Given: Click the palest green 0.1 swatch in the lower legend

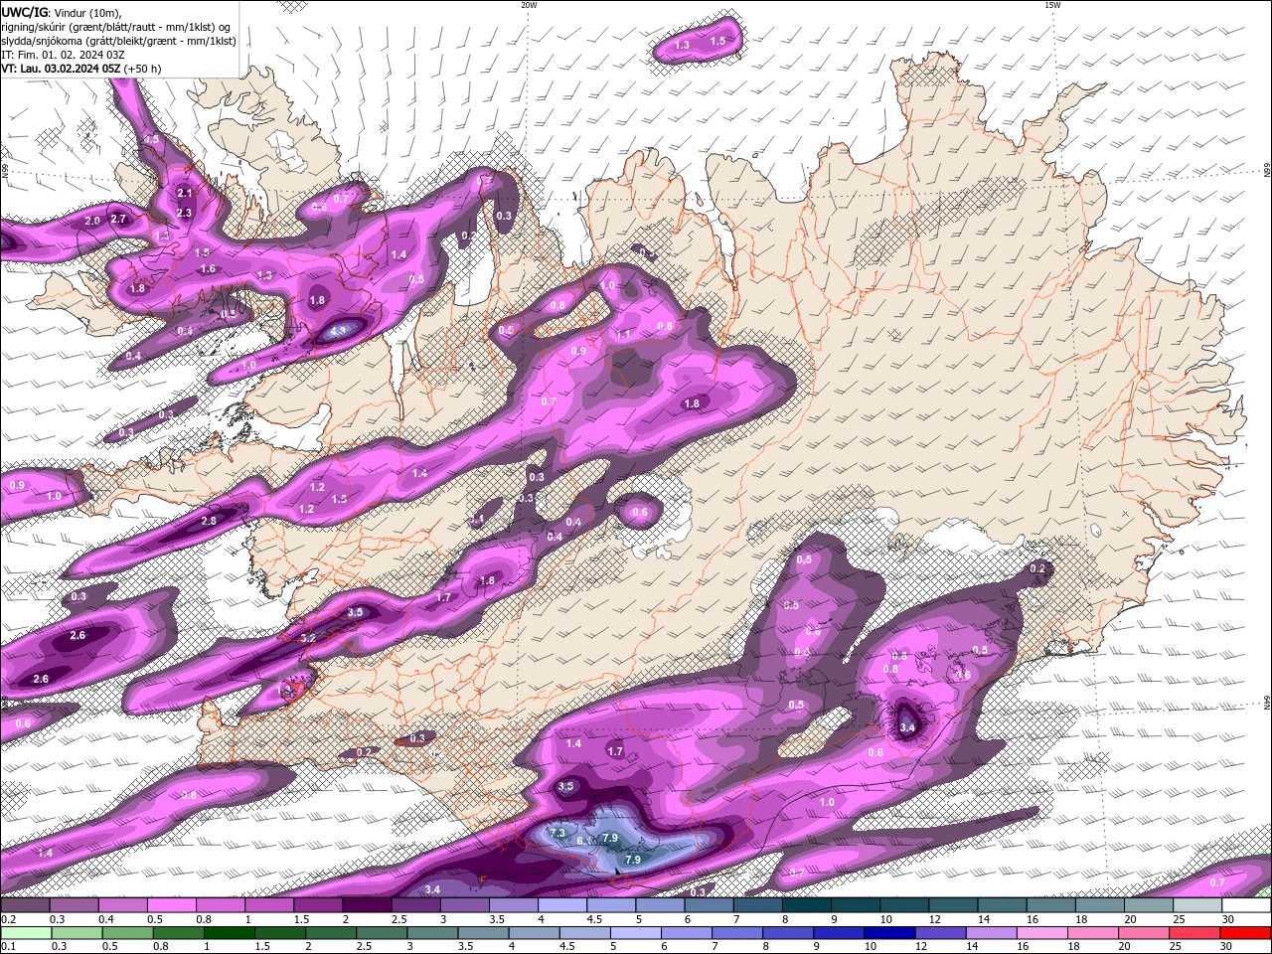Looking at the screenshot, I should pyautogui.click(x=25, y=933).
